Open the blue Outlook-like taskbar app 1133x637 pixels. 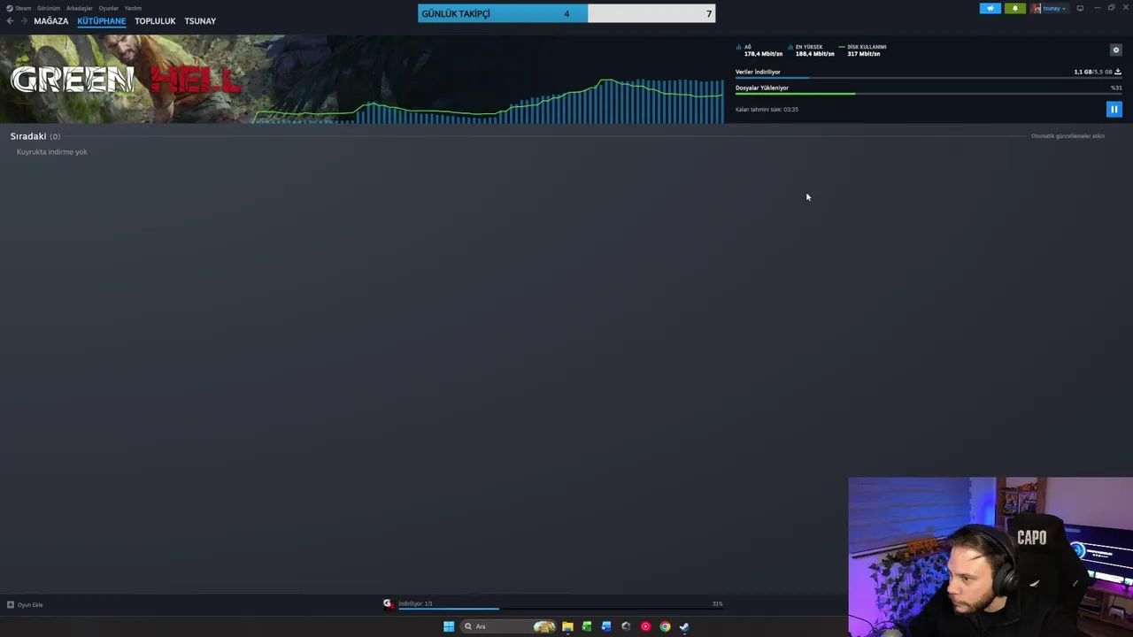click(x=606, y=626)
